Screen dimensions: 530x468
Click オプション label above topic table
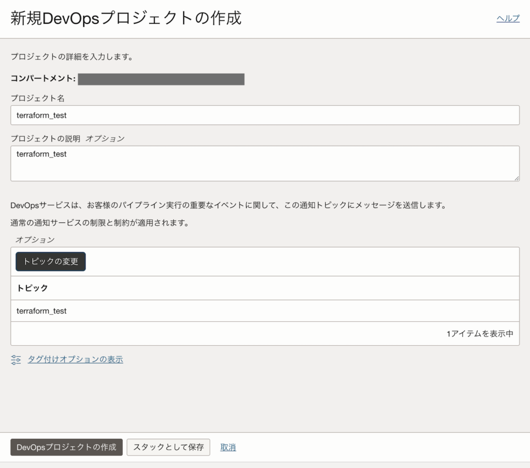click(x=35, y=239)
